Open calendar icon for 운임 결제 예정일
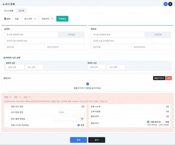 [82, 119]
